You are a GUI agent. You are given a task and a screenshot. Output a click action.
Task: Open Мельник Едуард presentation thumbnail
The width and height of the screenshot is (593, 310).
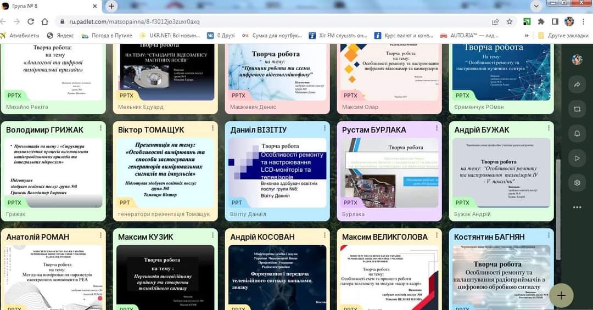165,72
